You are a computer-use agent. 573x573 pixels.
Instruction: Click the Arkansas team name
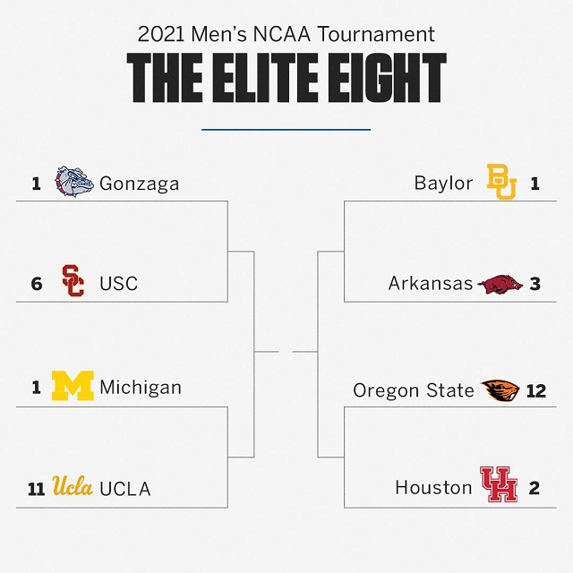pyautogui.click(x=431, y=284)
